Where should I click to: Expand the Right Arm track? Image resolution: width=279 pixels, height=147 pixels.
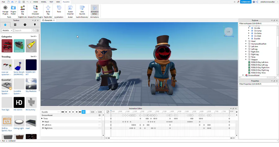pyautogui.click(x=43, y=128)
